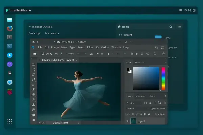Filter layers by shape icon
203x135 pixels.
[x=159, y=103]
